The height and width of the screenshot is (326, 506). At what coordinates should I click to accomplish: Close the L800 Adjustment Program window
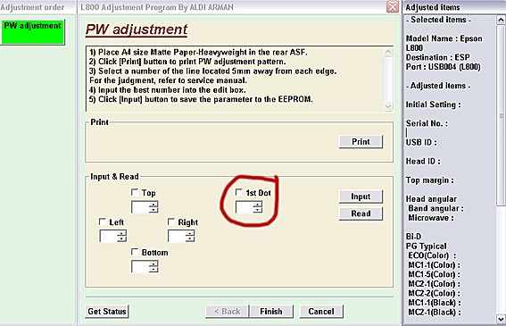click(x=393, y=7)
